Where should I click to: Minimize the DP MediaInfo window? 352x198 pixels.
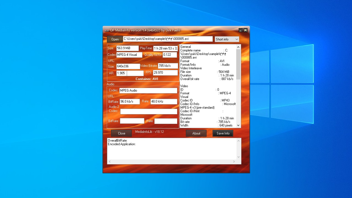coord(241,30)
